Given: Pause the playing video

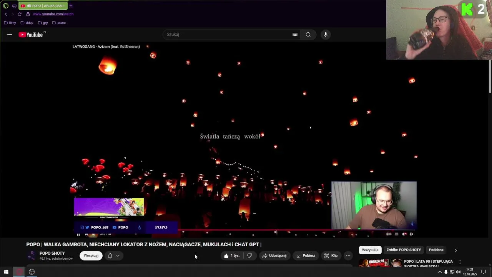Looking at the screenshot, I should point(78,234).
